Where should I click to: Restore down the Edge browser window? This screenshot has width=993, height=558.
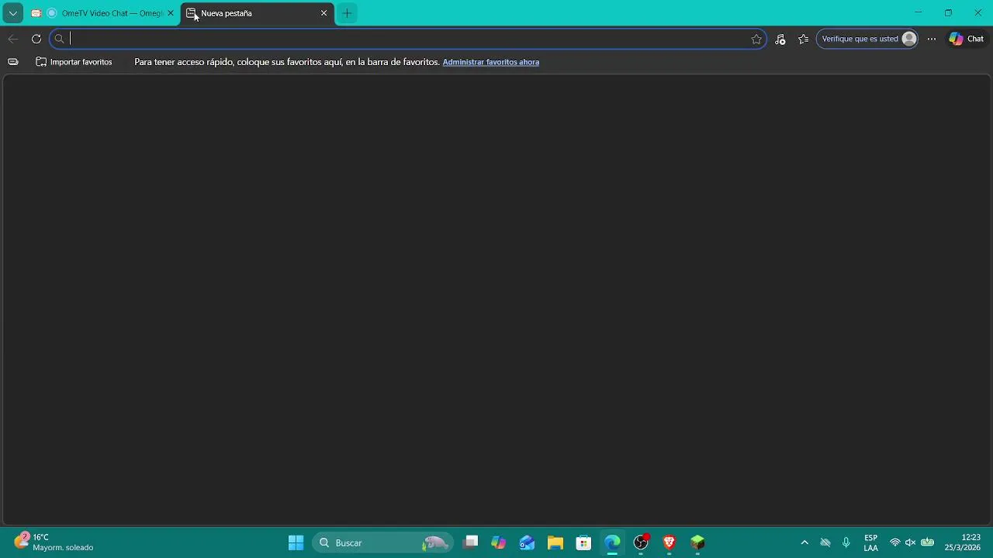pyautogui.click(x=948, y=13)
